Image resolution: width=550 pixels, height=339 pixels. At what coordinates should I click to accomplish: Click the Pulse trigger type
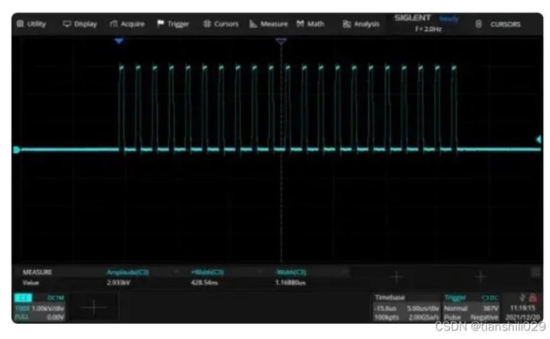click(x=452, y=317)
